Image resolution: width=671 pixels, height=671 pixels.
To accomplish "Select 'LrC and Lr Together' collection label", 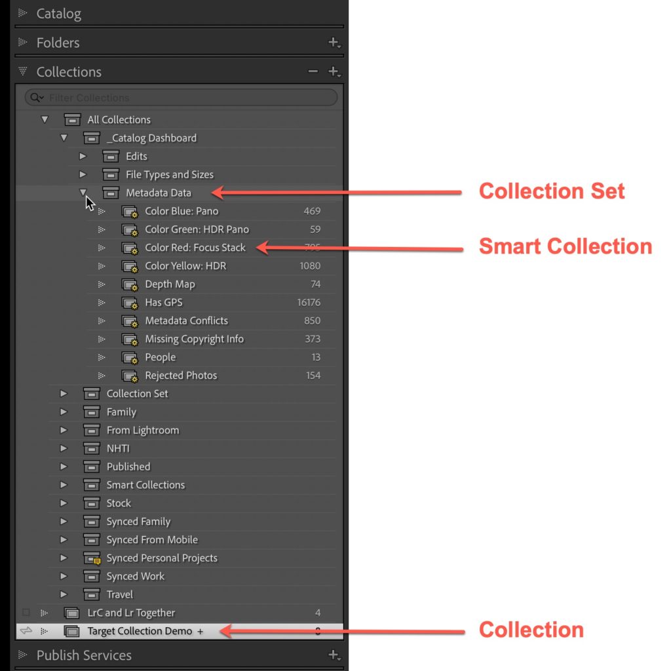I will click(131, 613).
